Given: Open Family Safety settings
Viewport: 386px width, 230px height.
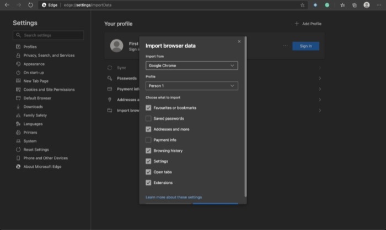Looking at the screenshot, I should (35, 115).
